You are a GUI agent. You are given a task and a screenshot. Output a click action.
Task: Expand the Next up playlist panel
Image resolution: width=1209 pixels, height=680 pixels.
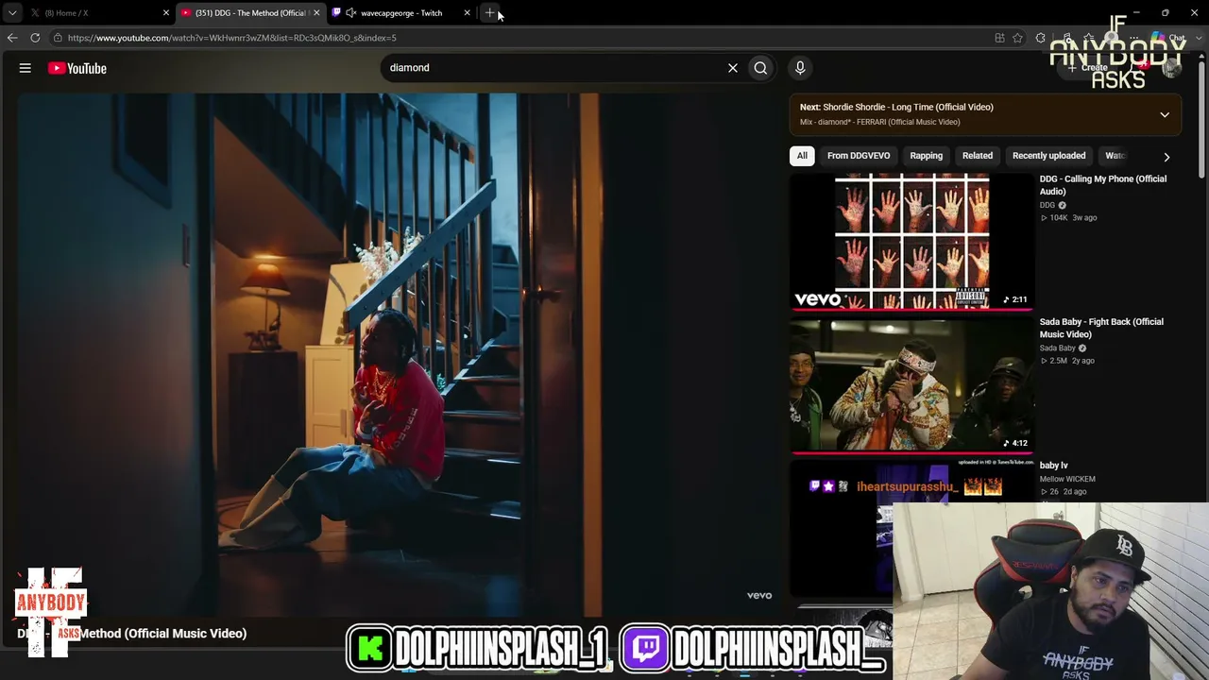click(x=1165, y=115)
